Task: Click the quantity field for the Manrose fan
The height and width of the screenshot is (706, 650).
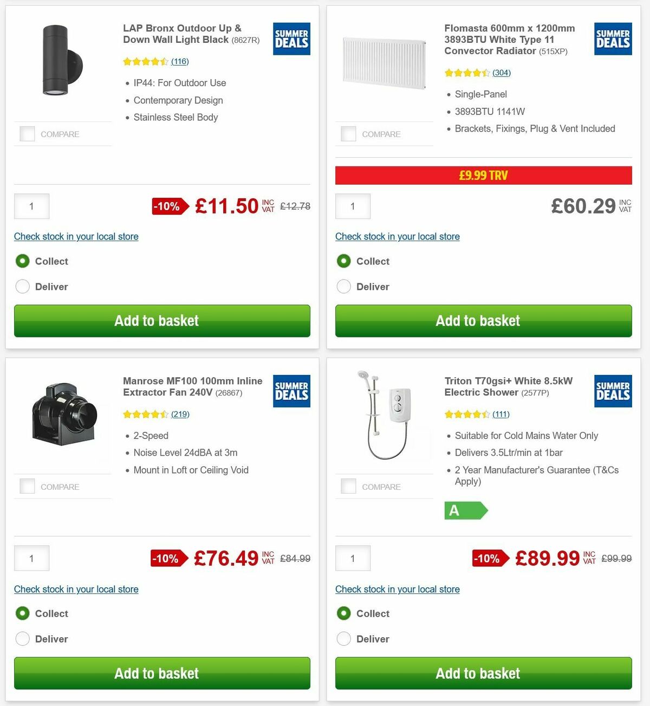Action: [31, 558]
